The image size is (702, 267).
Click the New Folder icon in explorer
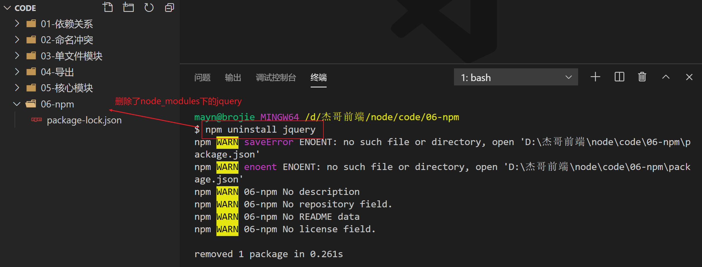128,7
